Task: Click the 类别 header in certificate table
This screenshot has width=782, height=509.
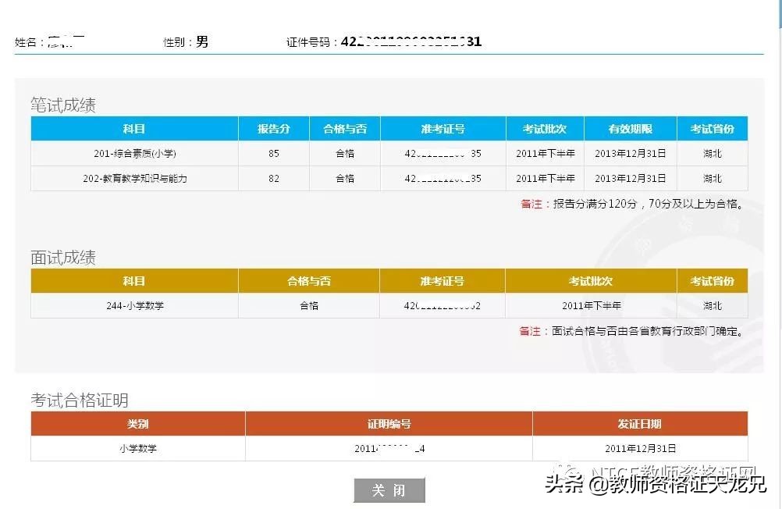Action: (x=137, y=424)
